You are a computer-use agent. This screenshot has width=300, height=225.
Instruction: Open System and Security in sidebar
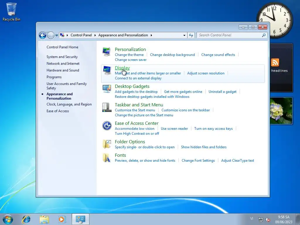coord(62,57)
